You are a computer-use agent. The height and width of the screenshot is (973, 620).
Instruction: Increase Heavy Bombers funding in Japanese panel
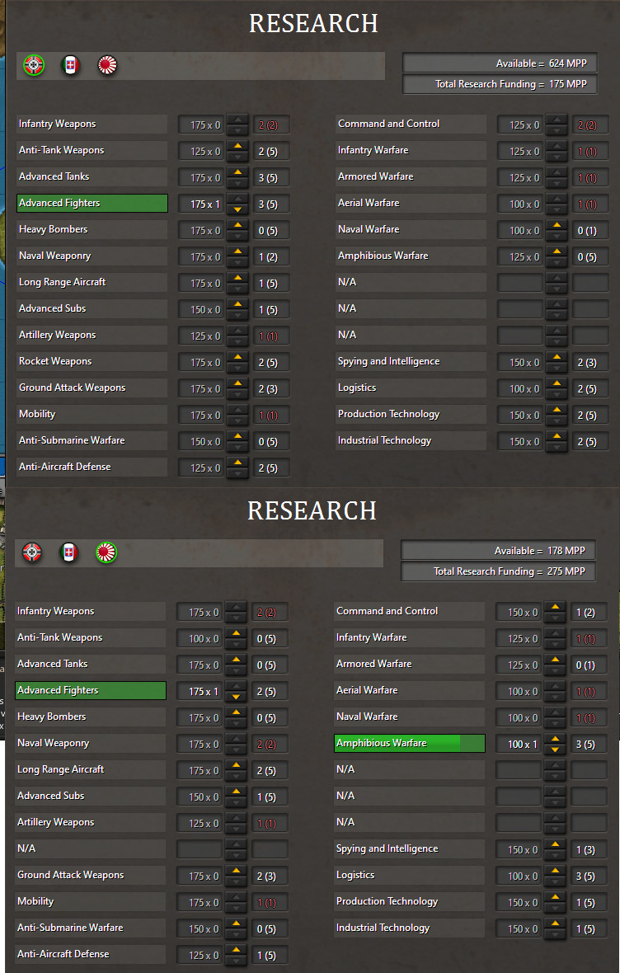[x=236, y=712]
